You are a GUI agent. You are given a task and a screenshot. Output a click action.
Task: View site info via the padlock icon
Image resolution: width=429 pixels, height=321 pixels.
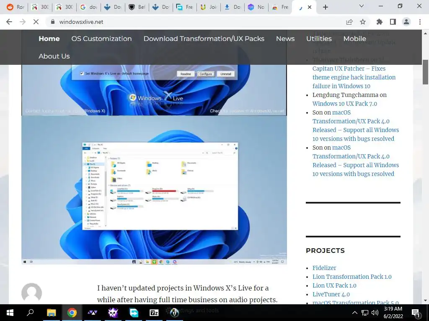(53, 22)
